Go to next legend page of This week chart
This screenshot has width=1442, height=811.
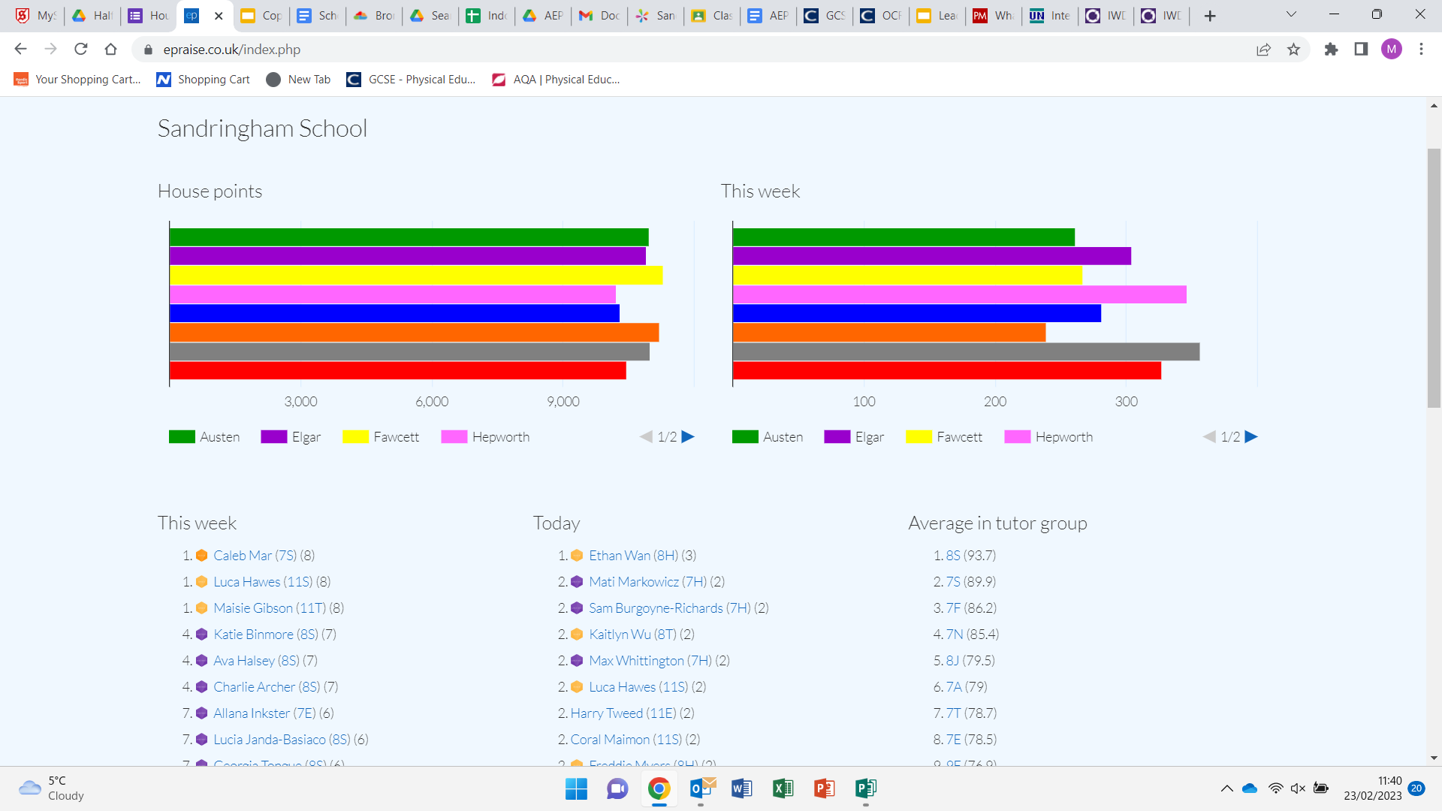(x=1251, y=437)
